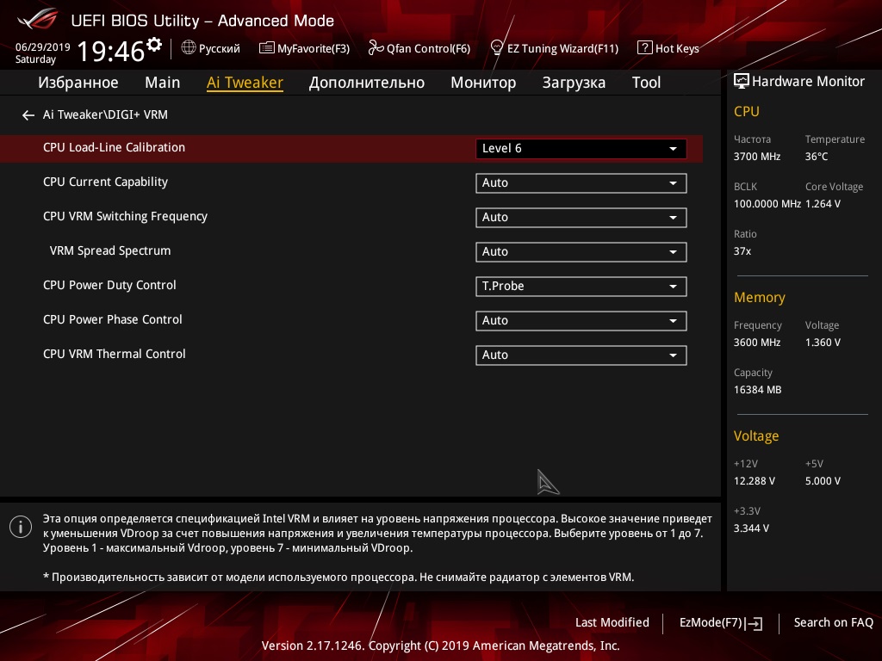This screenshot has width=882, height=661.
Task: Click EZ Tuning Wizard lightbulb icon
Action: (497, 48)
